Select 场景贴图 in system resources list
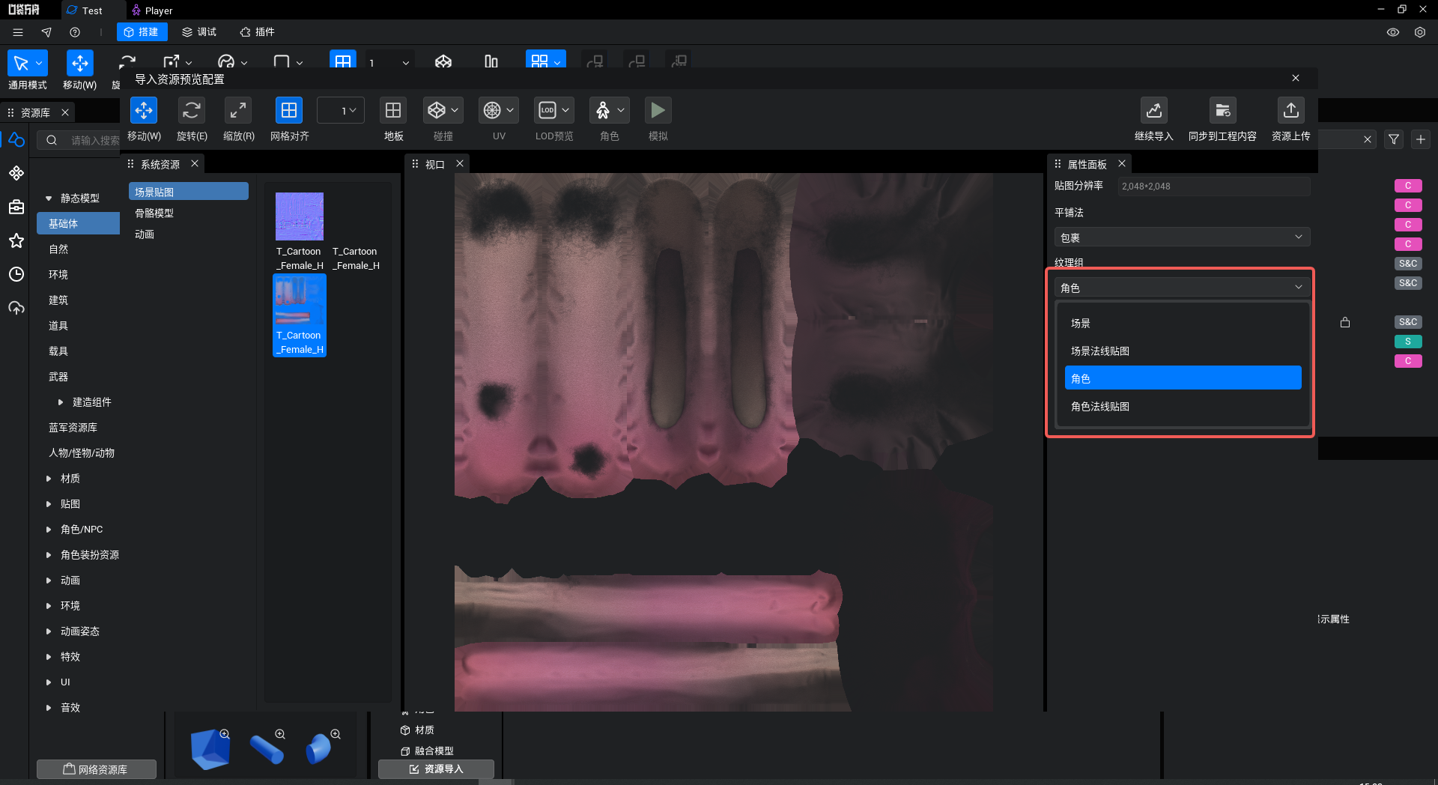The height and width of the screenshot is (785, 1438). tap(189, 192)
